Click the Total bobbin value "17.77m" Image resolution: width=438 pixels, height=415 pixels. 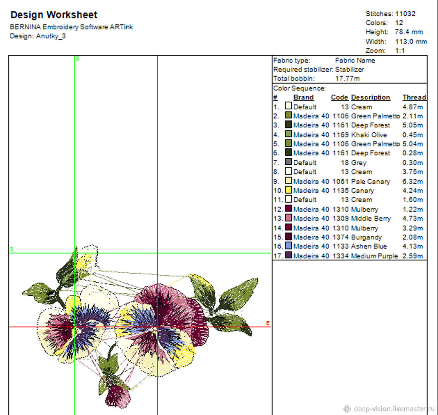coord(347,79)
